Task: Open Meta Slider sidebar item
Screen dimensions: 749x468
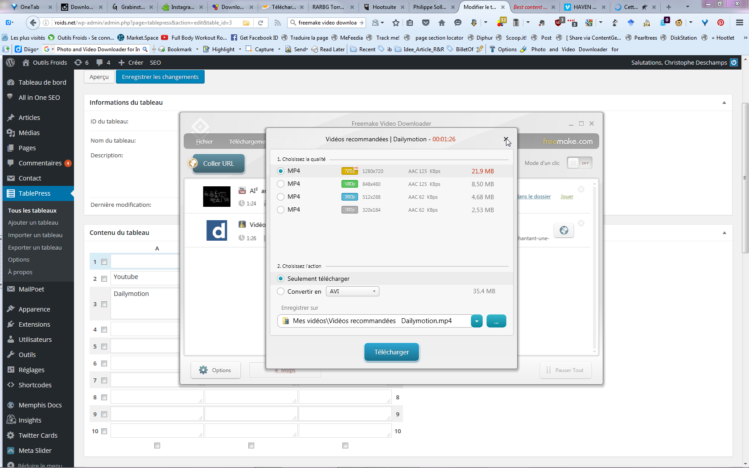Action: [38, 451]
